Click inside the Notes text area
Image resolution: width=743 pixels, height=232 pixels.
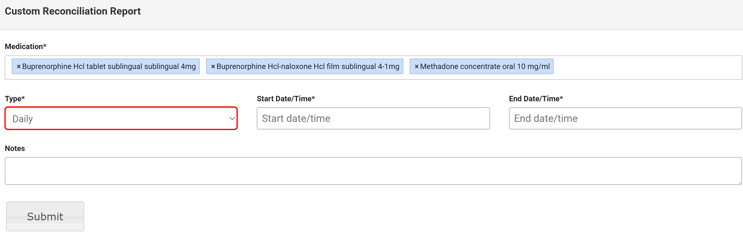pyautogui.click(x=373, y=171)
